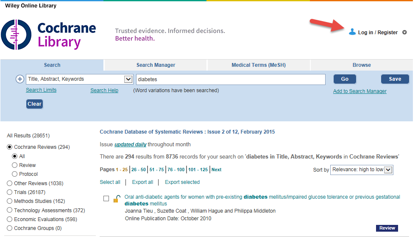Open Log in / Register link

coord(377,33)
